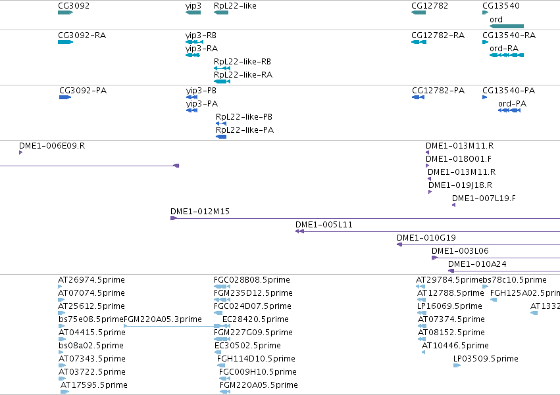Click the bs75e08.5prime label
560x395 pixels.
(x=91, y=319)
